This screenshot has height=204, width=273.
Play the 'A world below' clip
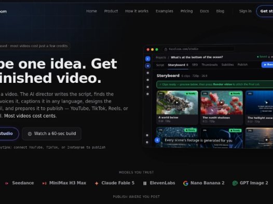(177, 103)
